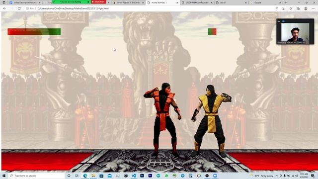This screenshot has height=179, width=318.
Task: Open Photoshop from the taskbar
Action: (x=142, y=176)
